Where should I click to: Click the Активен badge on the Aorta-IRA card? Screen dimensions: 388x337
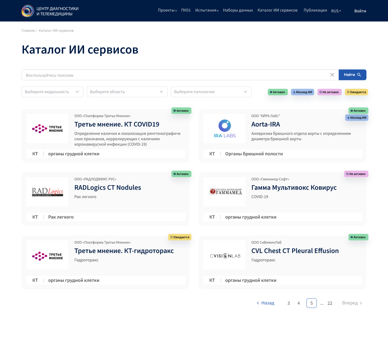358,111
